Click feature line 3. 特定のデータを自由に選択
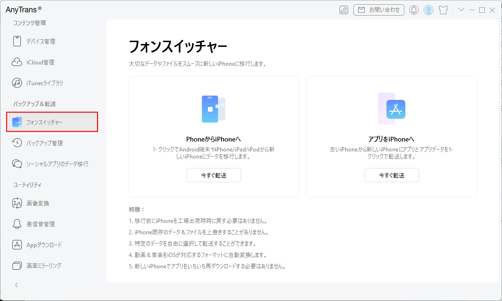The width and height of the screenshot is (502, 301). tap(193, 243)
